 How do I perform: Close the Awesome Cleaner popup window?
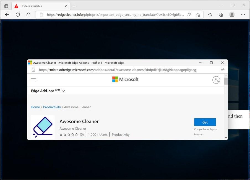click(222, 63)
